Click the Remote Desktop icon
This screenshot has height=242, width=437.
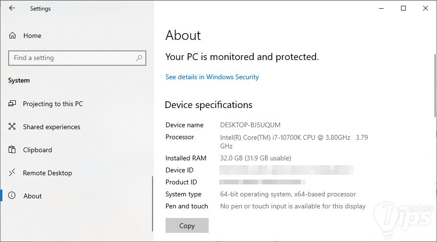tap(12, 173)
